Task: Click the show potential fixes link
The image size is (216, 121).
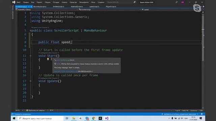Action: click(66, 71)
